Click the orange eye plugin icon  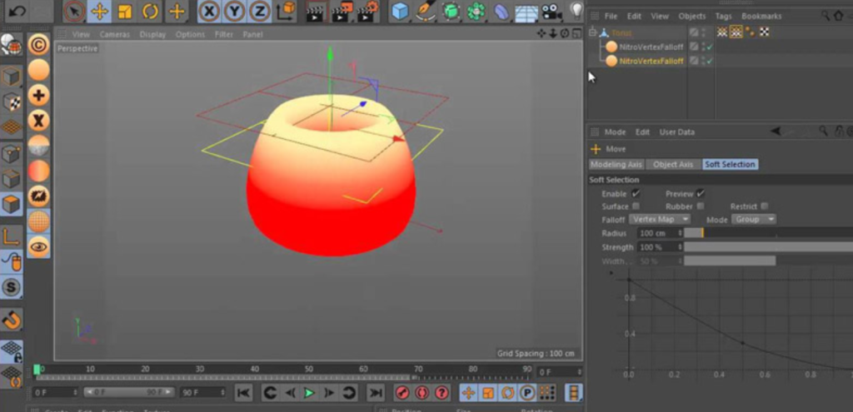38,246
